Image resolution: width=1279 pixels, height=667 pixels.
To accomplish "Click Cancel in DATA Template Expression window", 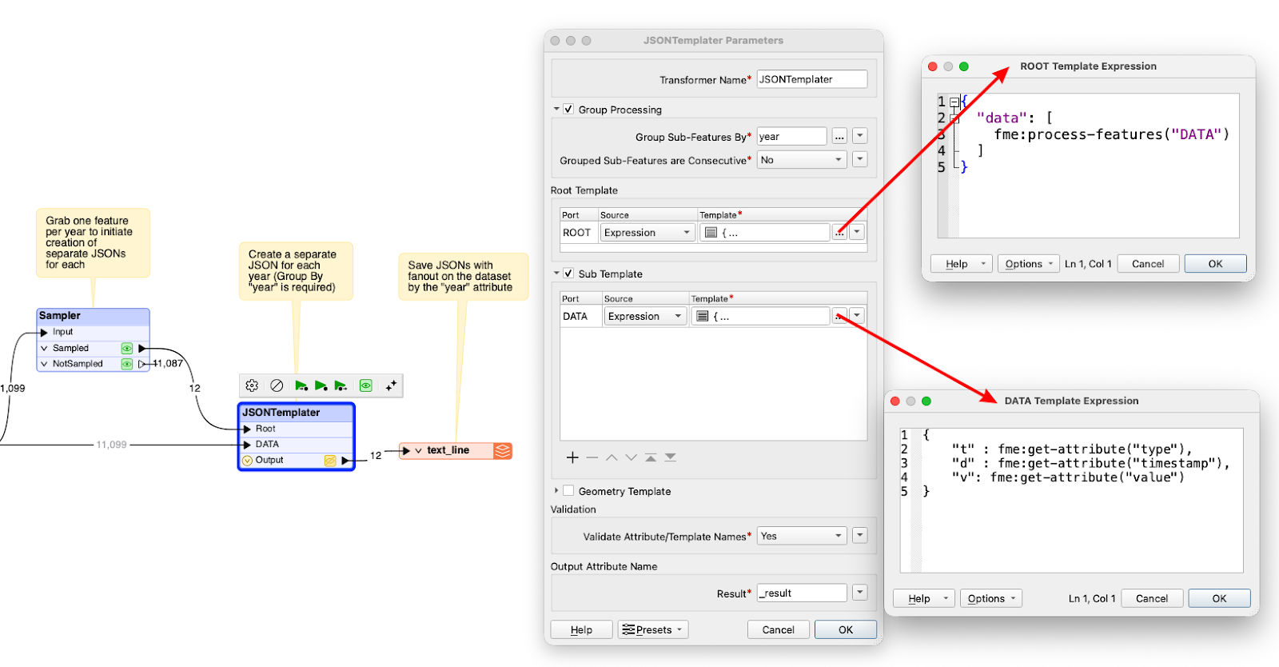I will click(x=1152, y=598).
